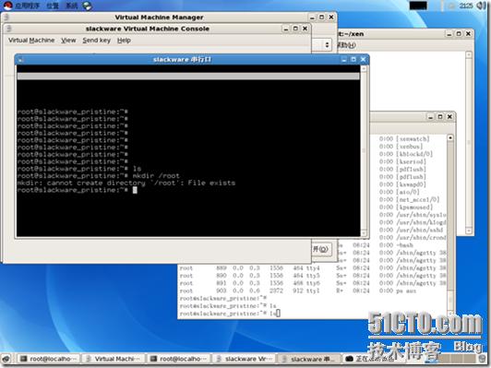The image size is (491, 368).
Task: Click the slackware serial console window icon
Action: pos(21,59)
